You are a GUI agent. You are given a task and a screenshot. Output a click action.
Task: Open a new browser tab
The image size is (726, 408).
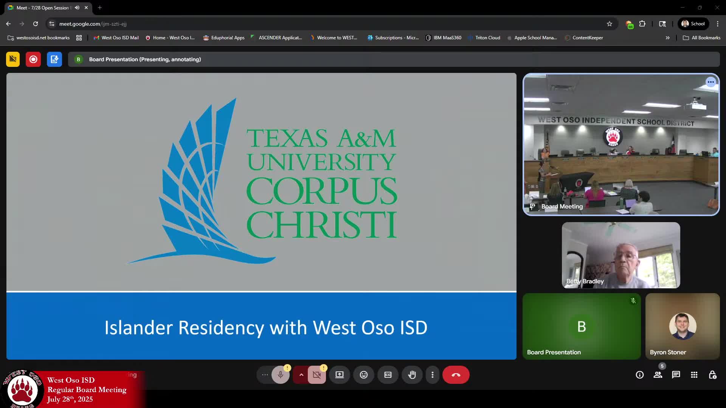pyautogui.click(x=100, y=8)
